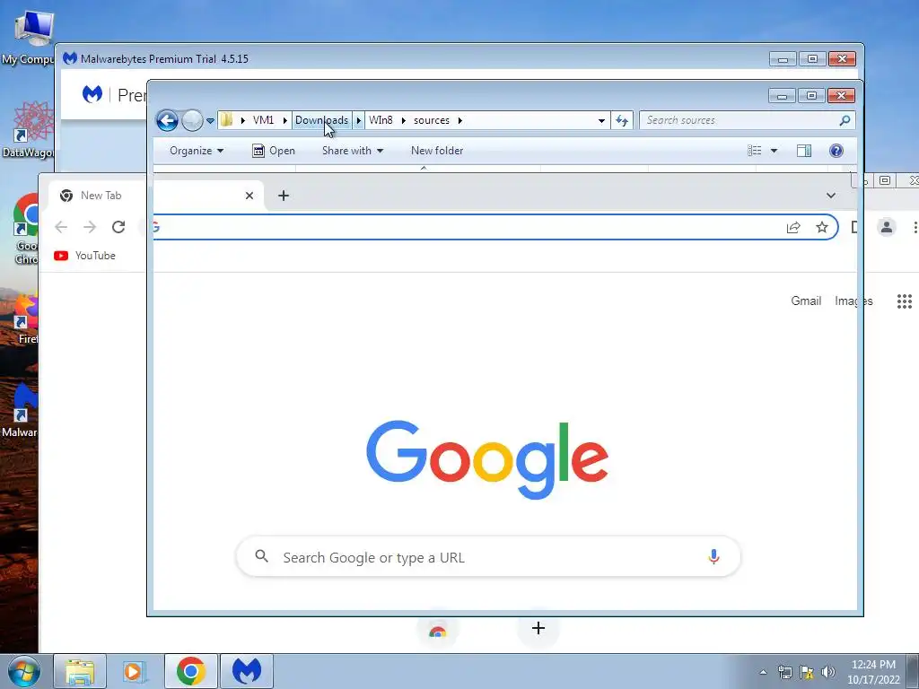919x689 pixels.
Task: Click Open in the Explorer toolbar
Action: [274, 151]
